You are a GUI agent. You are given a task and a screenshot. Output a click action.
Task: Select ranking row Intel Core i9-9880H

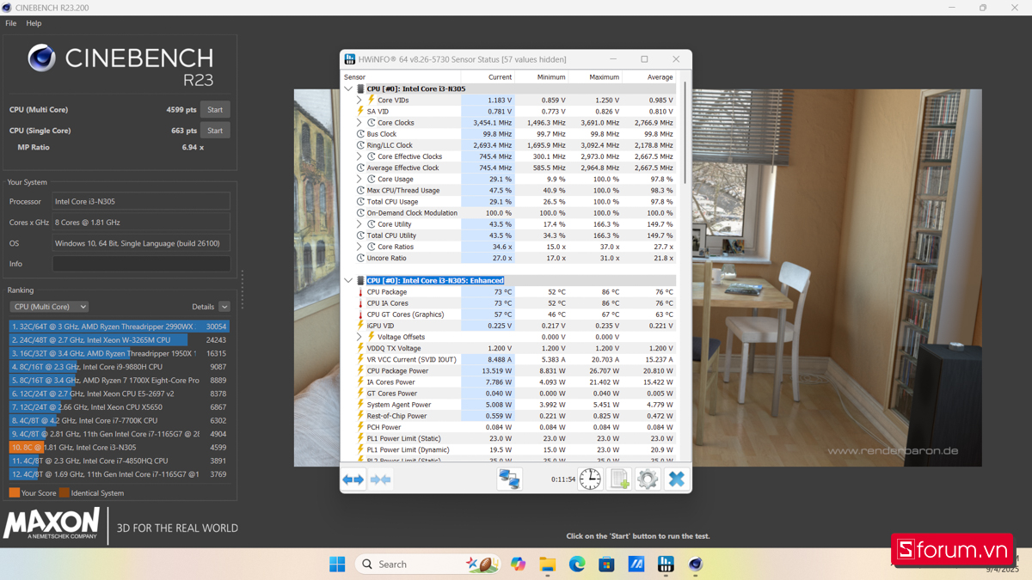(x=120, y=367)
